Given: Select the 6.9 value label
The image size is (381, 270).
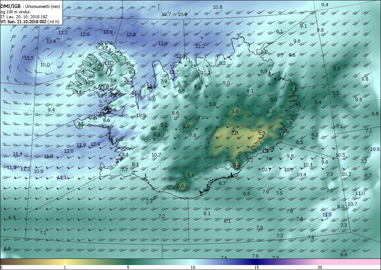Looking at the screenshot, I should (x=264, y=71).
